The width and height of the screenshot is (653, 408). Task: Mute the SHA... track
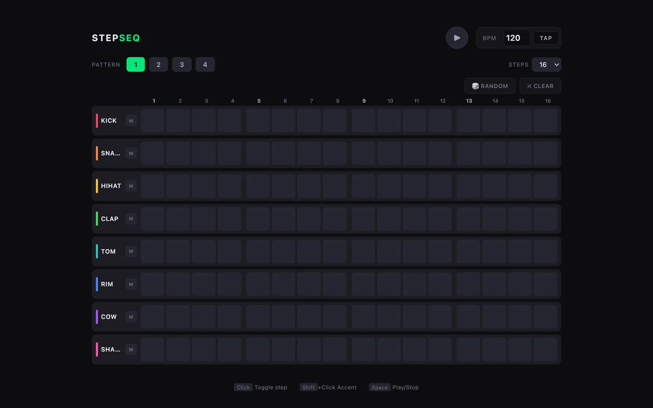coord(131,349)
